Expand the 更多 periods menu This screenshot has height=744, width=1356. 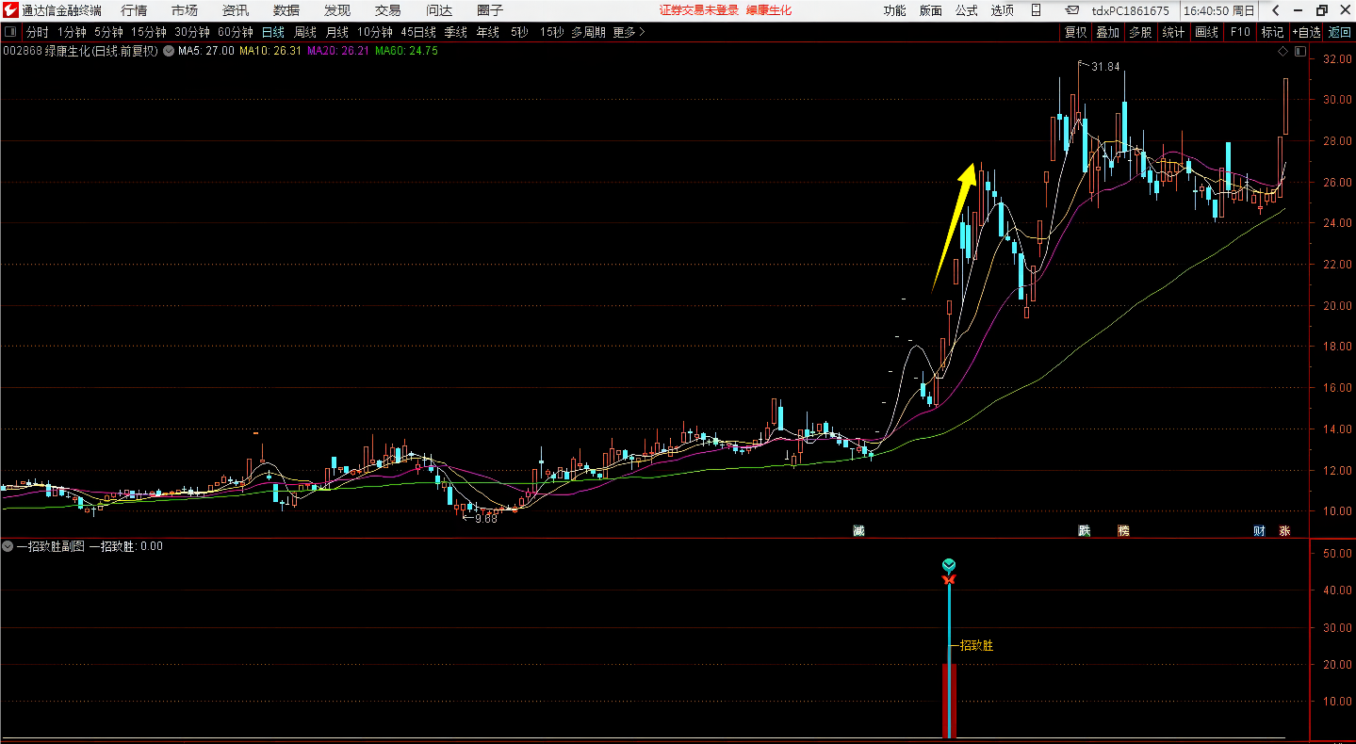pyautogui.click(x=629, y=32)
